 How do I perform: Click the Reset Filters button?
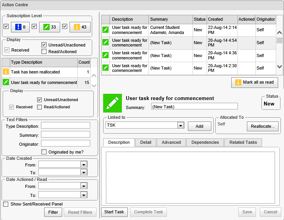coord(80,212)
